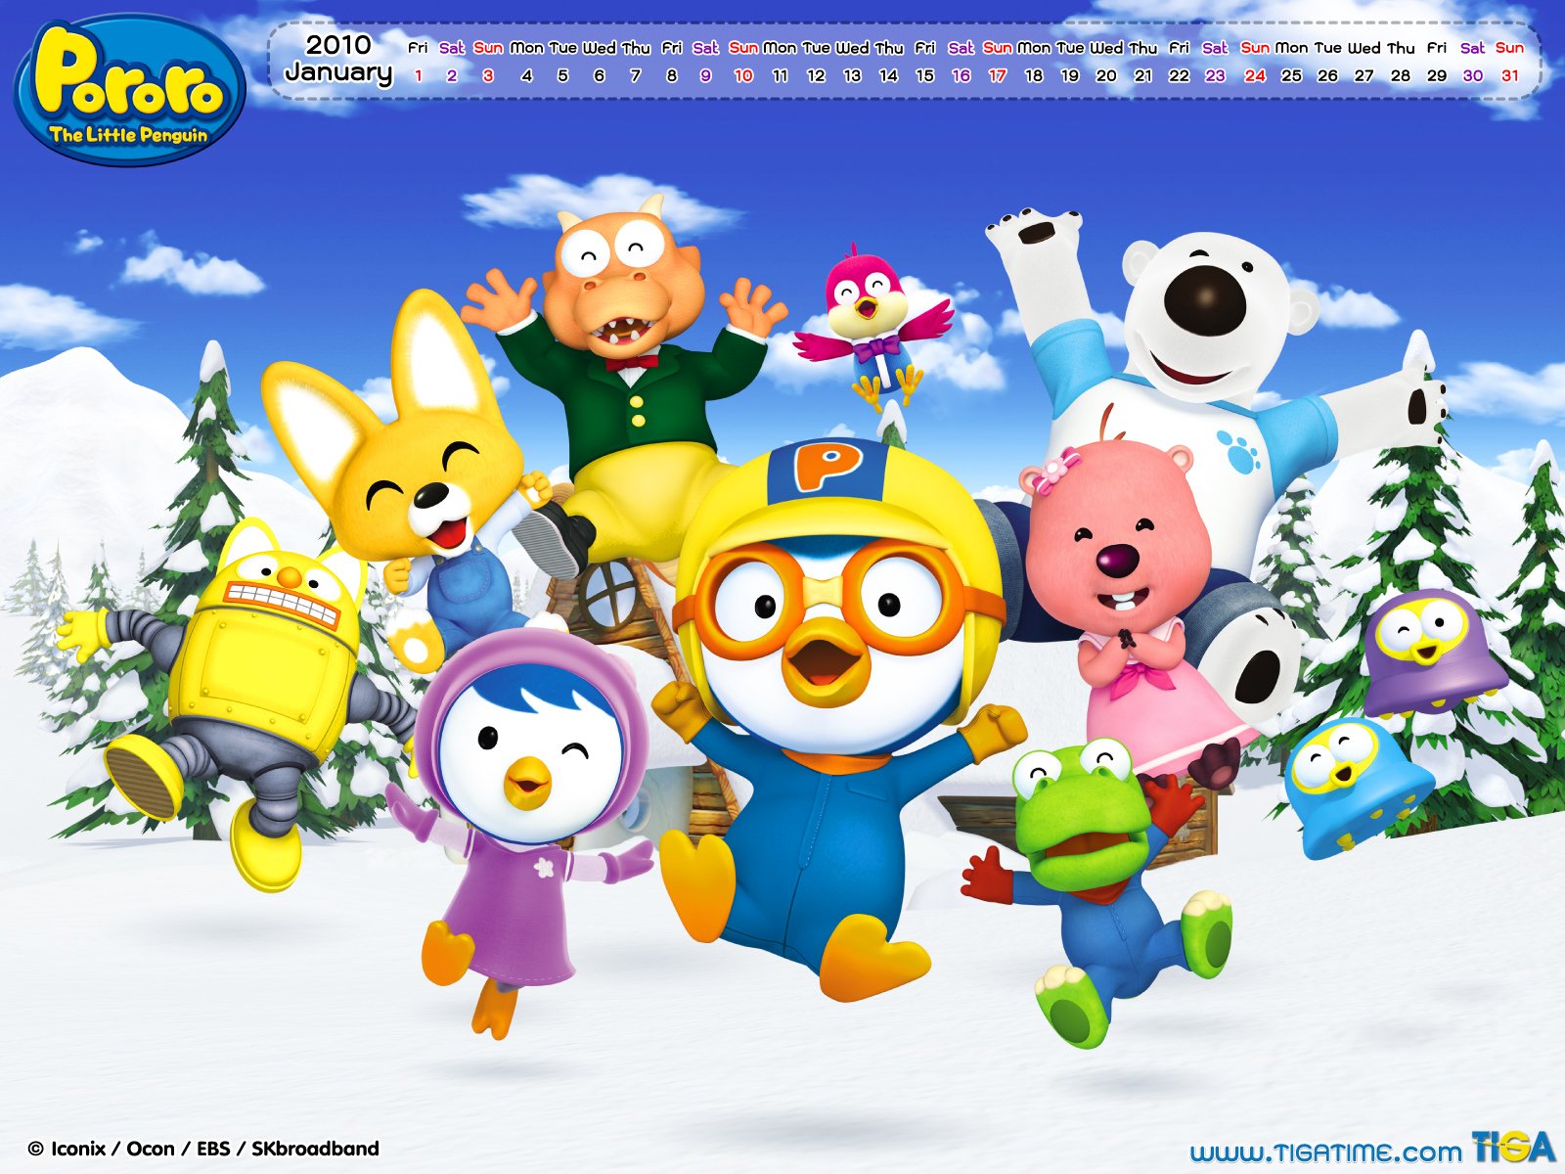
Task: Click the Pororo The Little Penguin logo
Action: click(129, 89)
